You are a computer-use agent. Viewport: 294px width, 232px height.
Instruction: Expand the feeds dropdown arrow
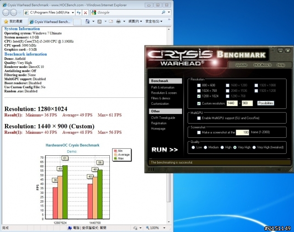105,22
